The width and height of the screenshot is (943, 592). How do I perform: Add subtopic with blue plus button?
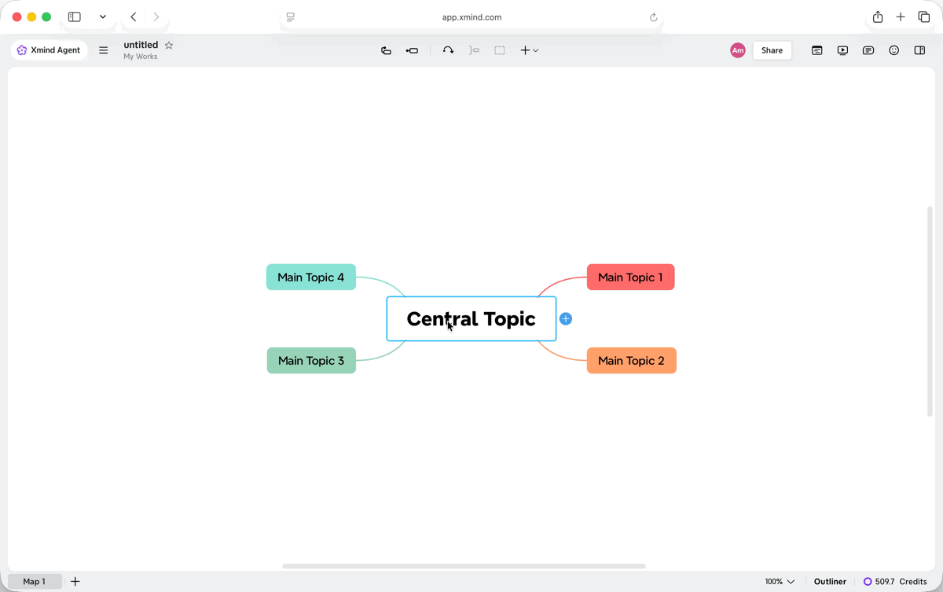[x=566, y=318]
